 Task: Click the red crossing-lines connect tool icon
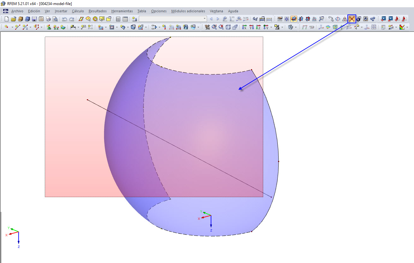coord(352,19)
